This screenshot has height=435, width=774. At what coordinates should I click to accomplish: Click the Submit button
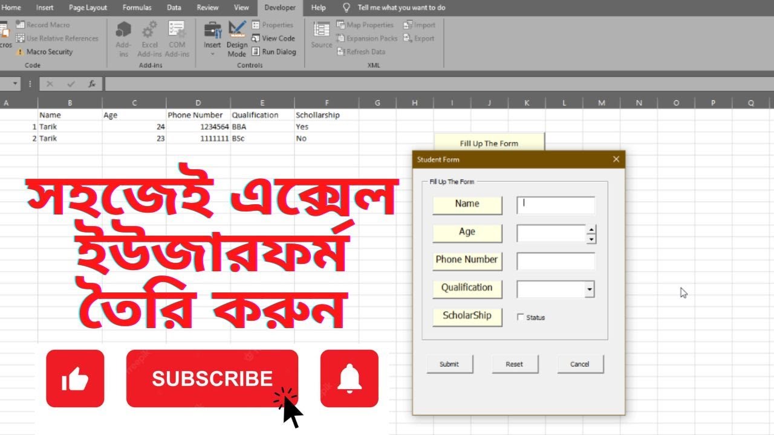pos(449,364)
